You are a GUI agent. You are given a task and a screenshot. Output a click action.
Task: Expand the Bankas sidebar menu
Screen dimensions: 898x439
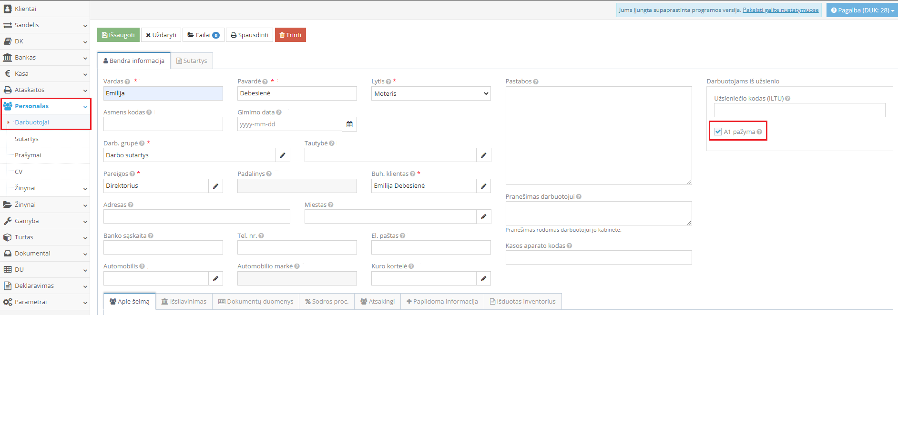45,58
